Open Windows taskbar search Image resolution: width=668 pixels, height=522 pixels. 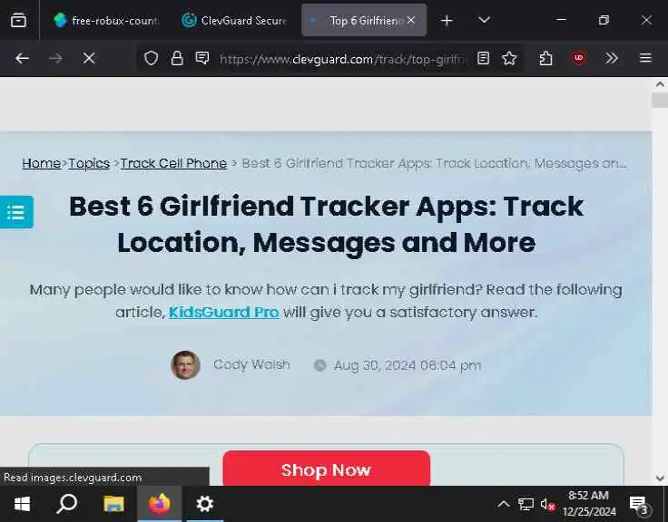(x=66, y=504)
